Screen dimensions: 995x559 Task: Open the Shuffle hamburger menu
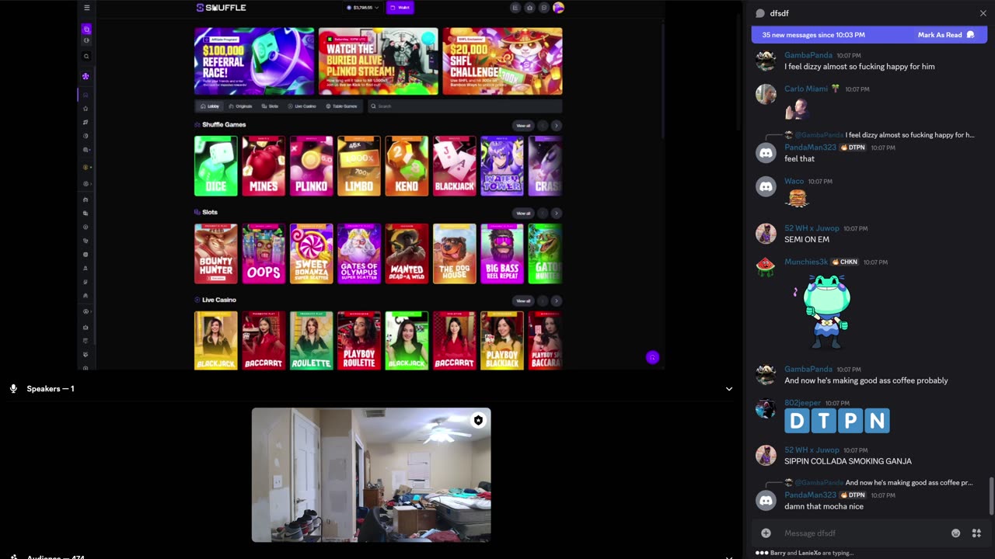pos(86,8)
